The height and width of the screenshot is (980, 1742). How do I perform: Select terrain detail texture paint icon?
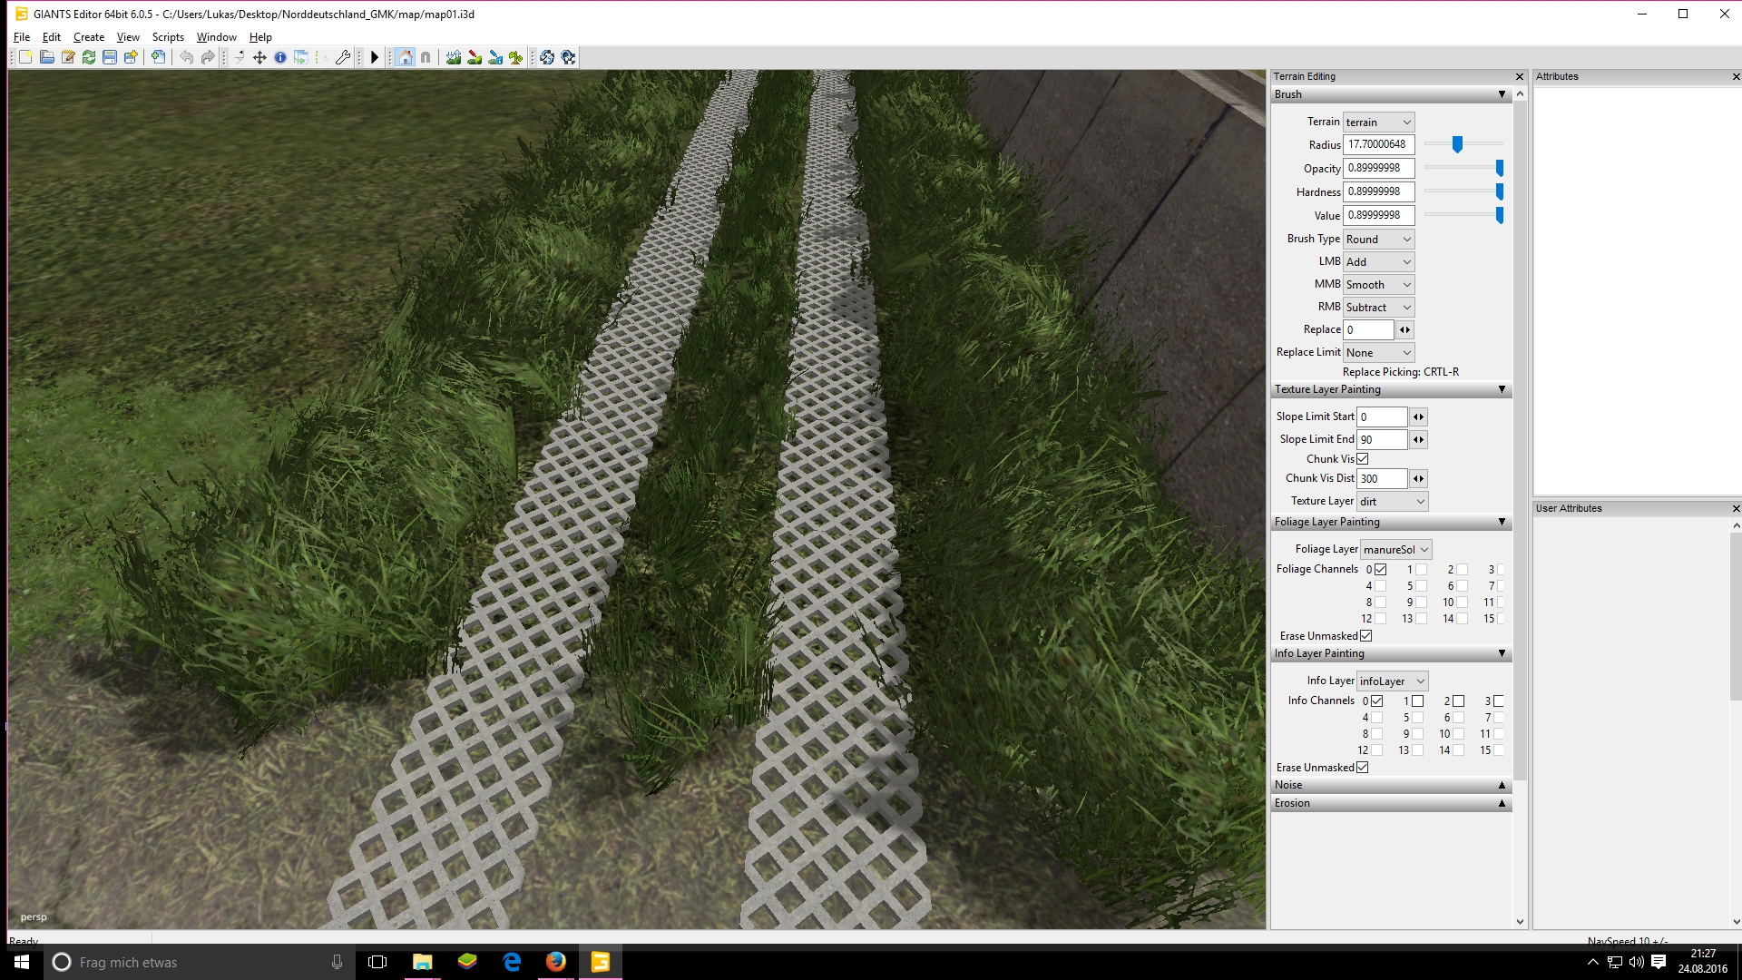click(x=475, y=57)
